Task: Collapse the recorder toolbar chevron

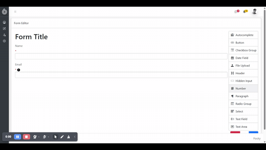Action: tap(75, 137)
